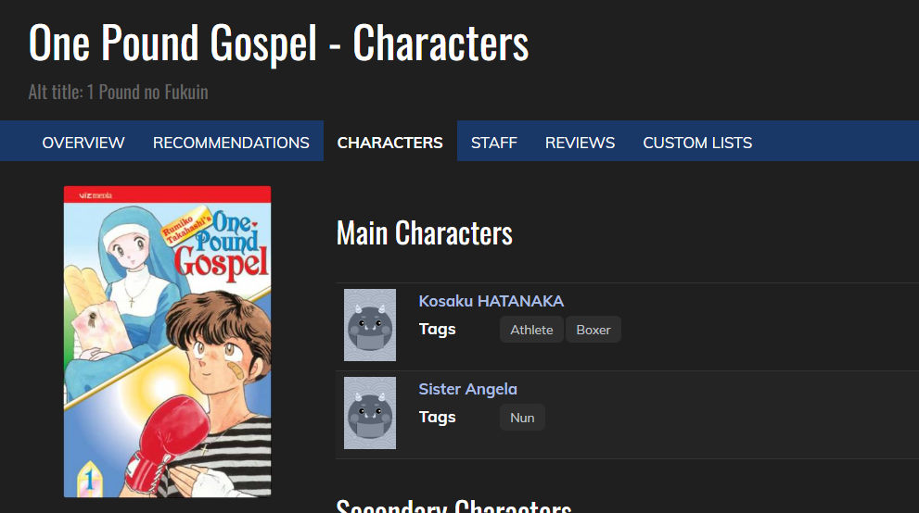
Task: Open Sister Angela character link
Action: (x=467, y=389)
